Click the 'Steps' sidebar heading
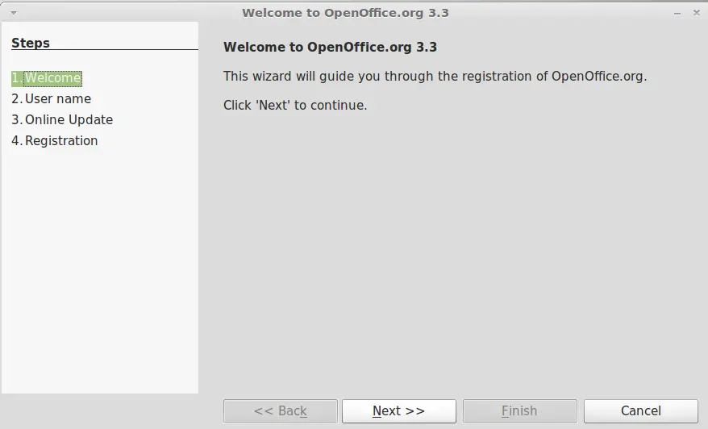Screen dimensions: 708x429 click(x=31, y=43)
